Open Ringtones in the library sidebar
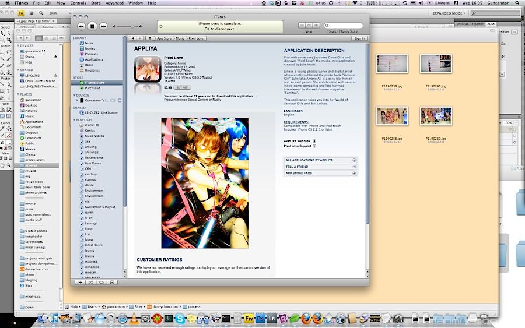This screenshot has height=328, width=525. pos(92,70)
